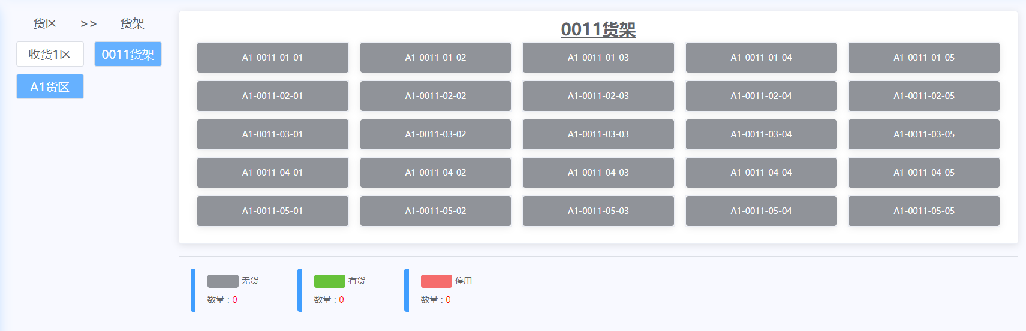Select the A1货区 zone button
The width and height of the screenshot is (1026, 331).
click(x=50, y=87)
